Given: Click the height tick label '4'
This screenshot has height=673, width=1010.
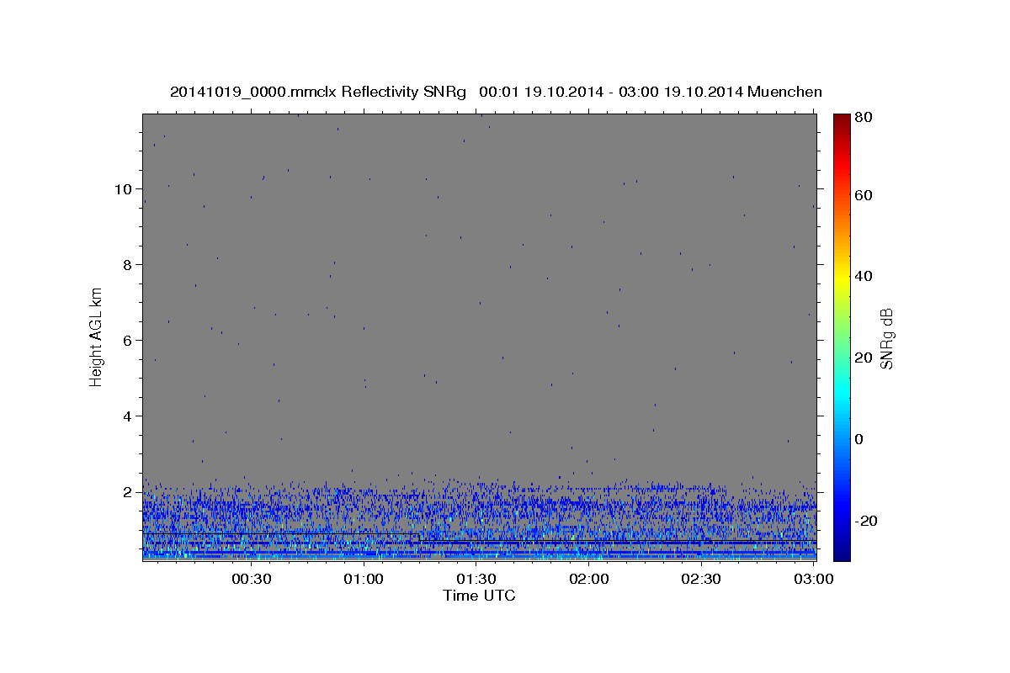Looking at the screenshot, I should [127, 416].
